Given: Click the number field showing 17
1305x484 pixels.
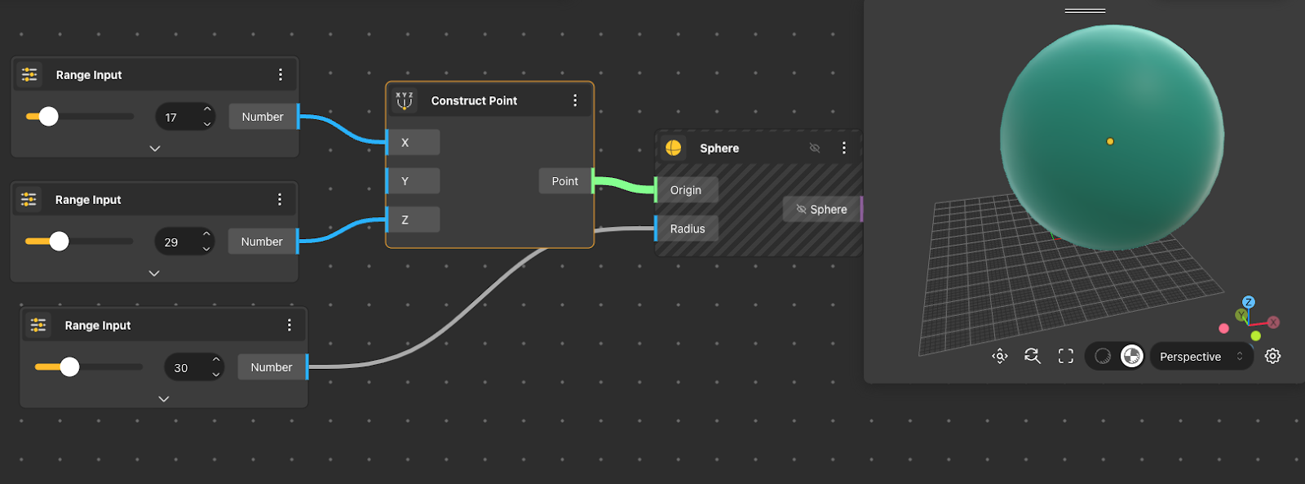Looking at the screenshot, I should point(178,117).
